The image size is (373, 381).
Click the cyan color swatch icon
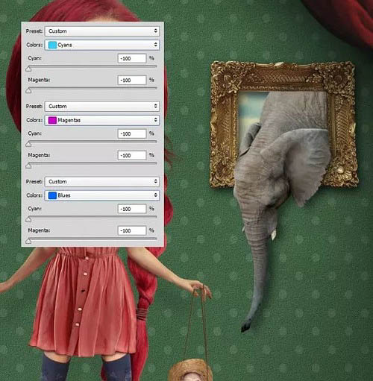coord(52,45)
